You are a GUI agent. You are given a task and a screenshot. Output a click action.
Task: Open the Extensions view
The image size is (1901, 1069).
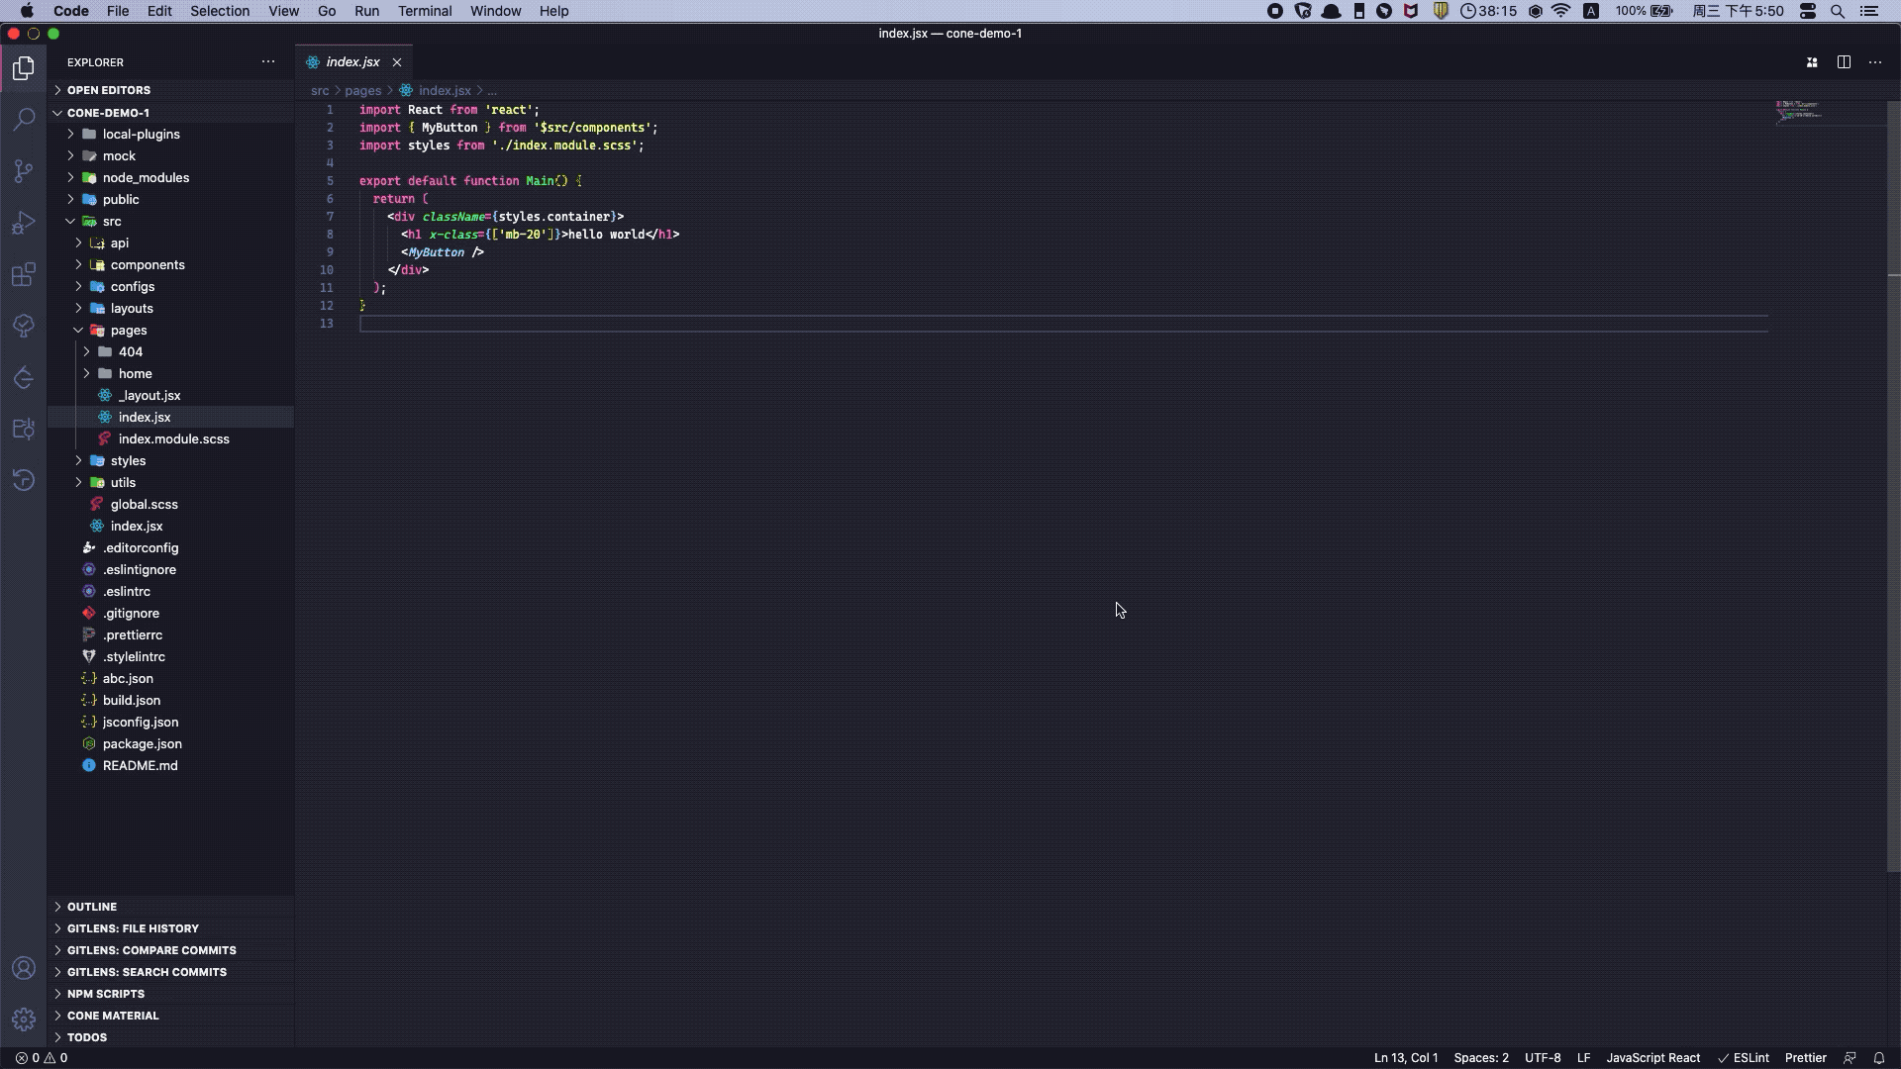click(x=24, y=274)
